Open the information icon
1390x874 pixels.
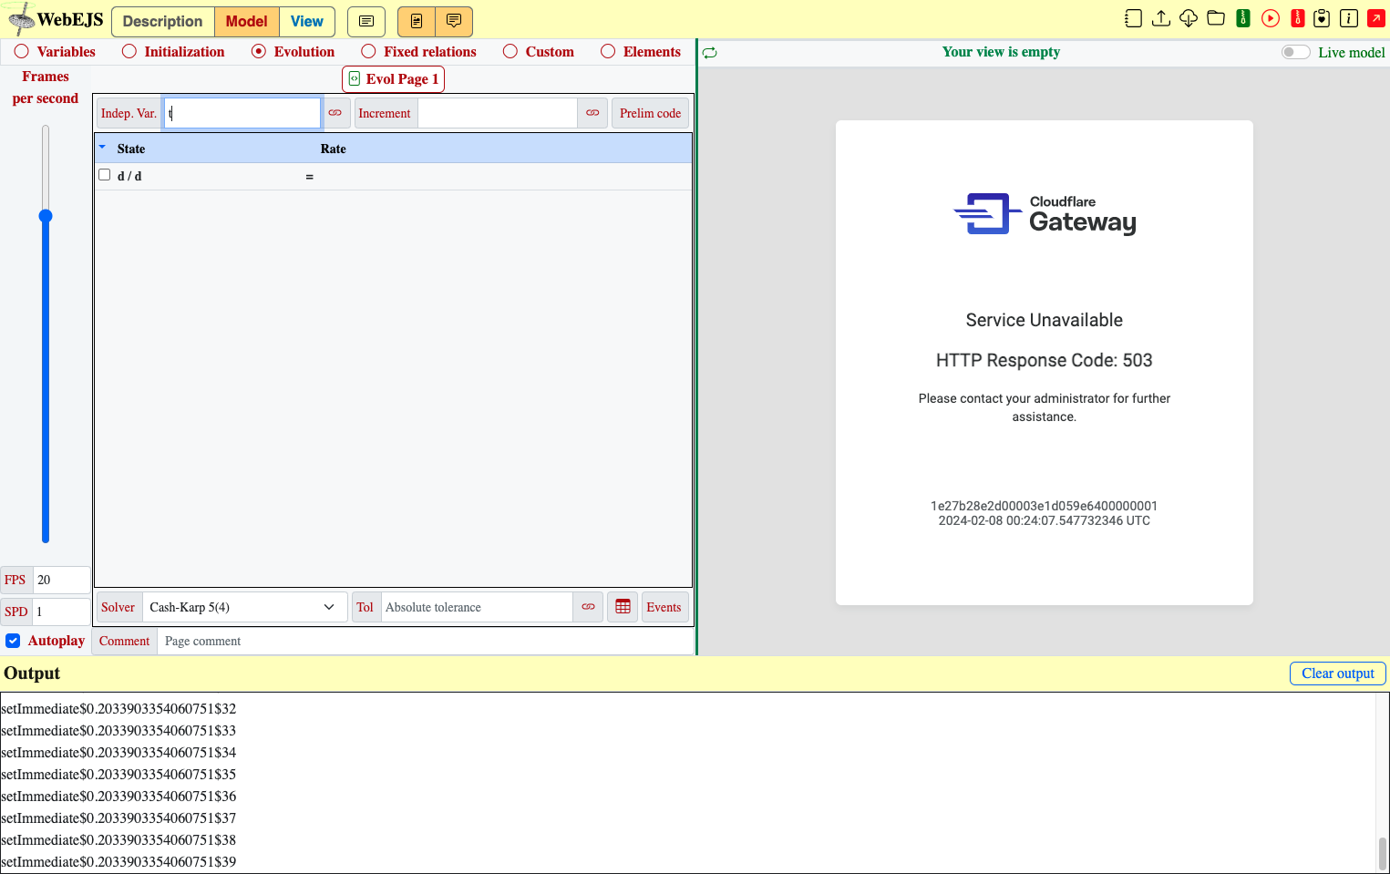point(1349,18)
